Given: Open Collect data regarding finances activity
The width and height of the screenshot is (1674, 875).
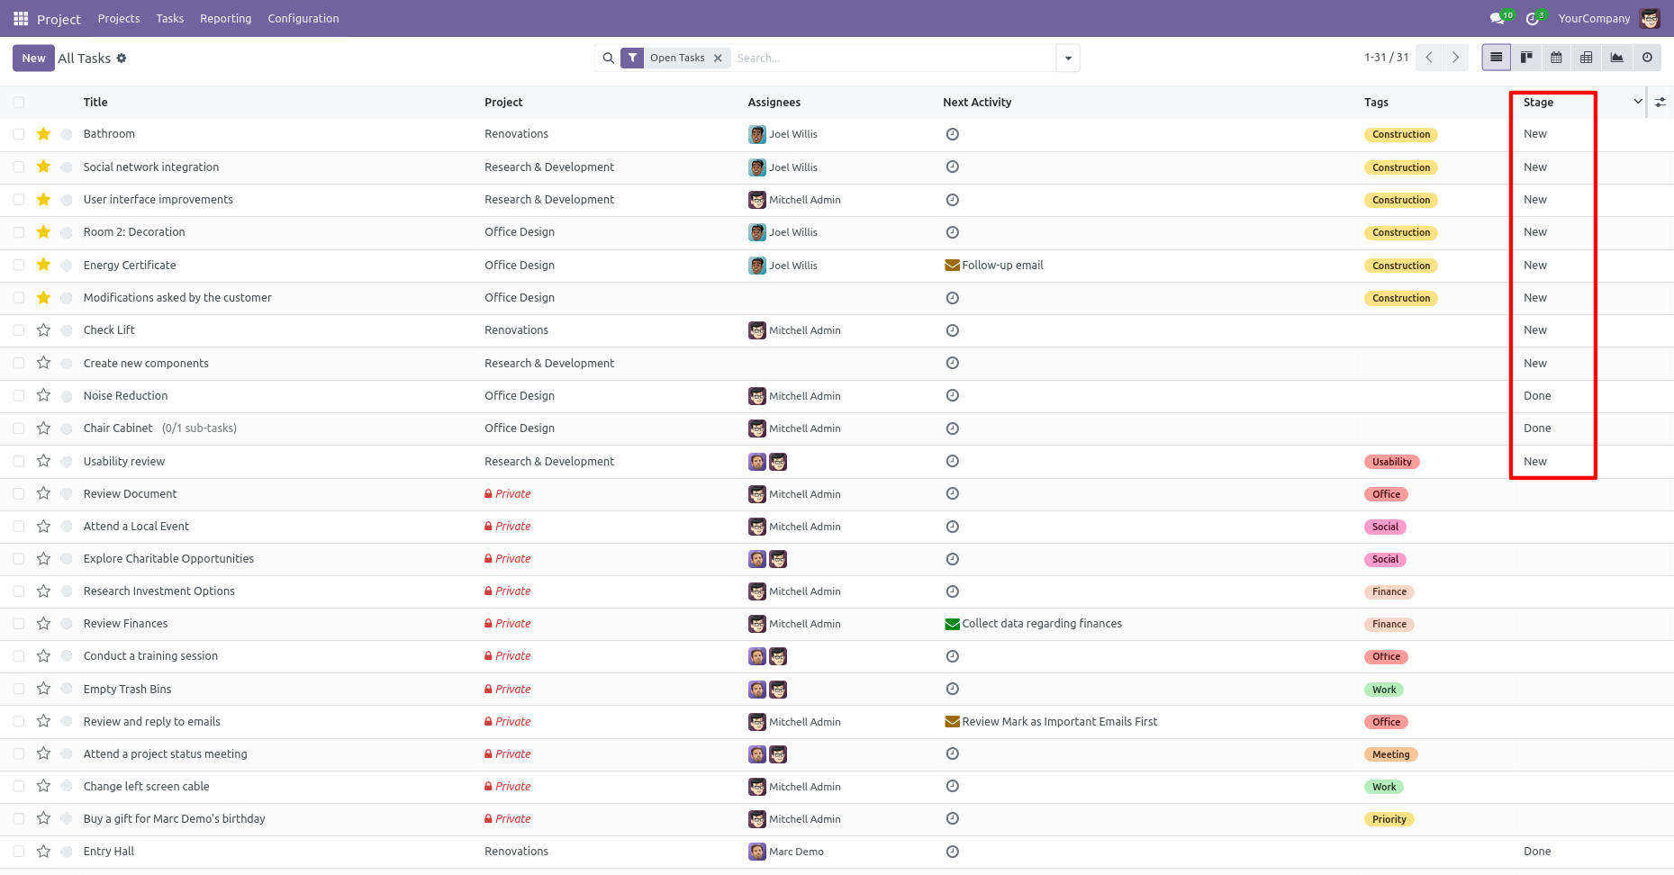Looking at the screenshot, I should (1033, 623).
